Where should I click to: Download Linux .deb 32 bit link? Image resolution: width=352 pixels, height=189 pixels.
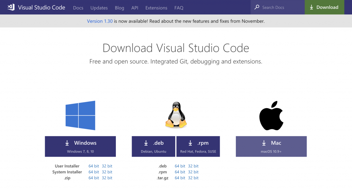coord(193,166)
